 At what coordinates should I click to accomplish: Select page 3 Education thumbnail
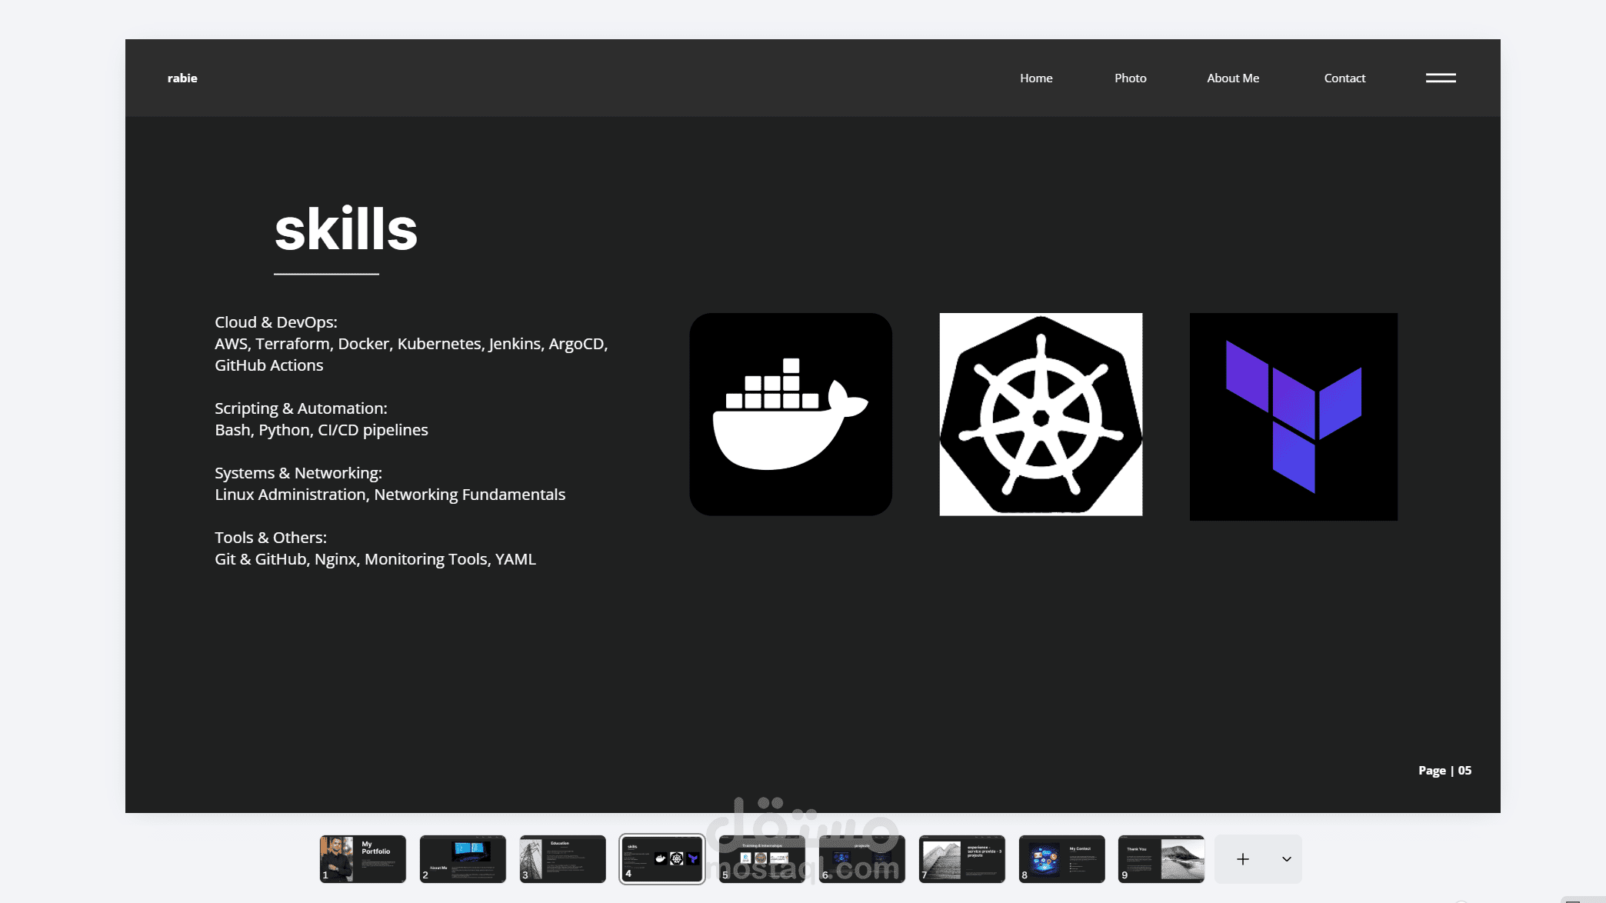562,858
